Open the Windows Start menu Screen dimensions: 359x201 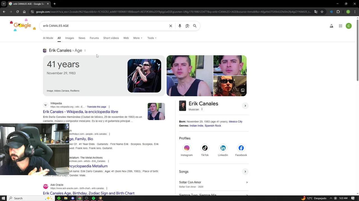pyautogui.click(x=3, y=198)
